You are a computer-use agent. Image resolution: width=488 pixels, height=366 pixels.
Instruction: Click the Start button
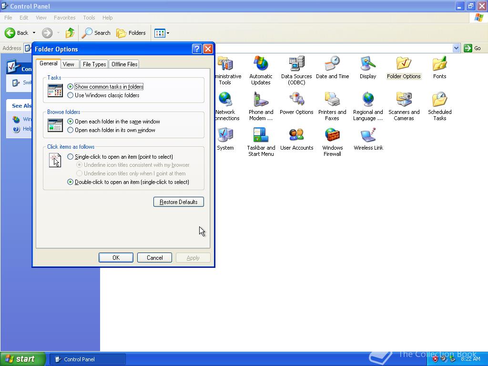coord(22,359)
